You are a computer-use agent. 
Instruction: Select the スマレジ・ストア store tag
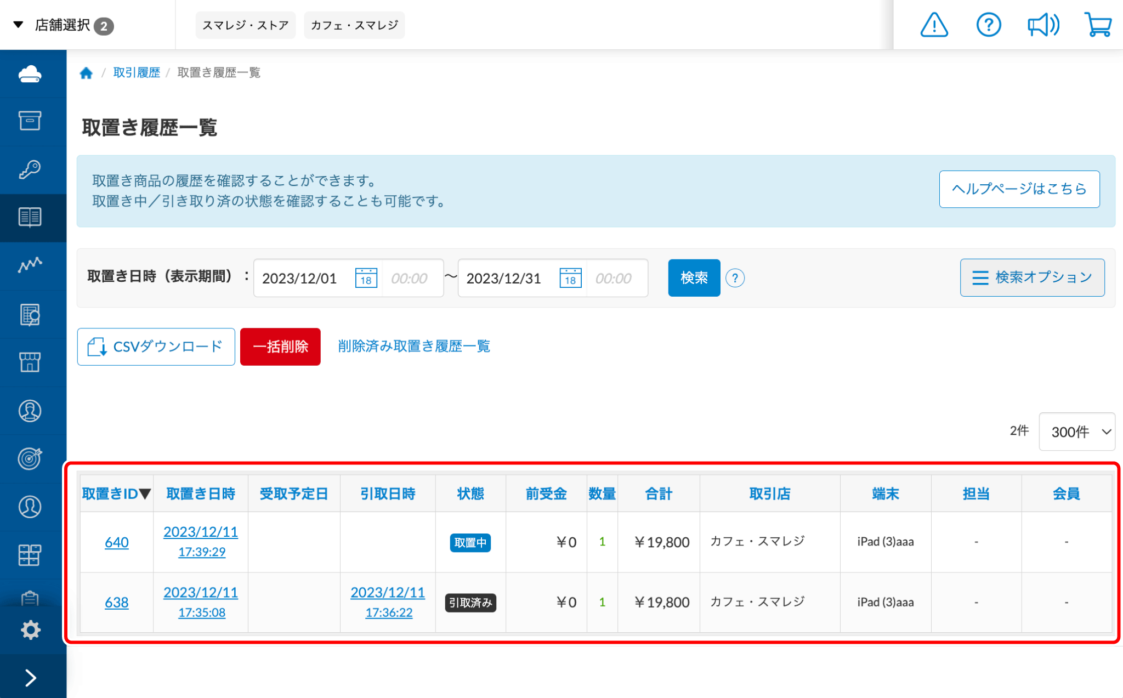point(246,25)
